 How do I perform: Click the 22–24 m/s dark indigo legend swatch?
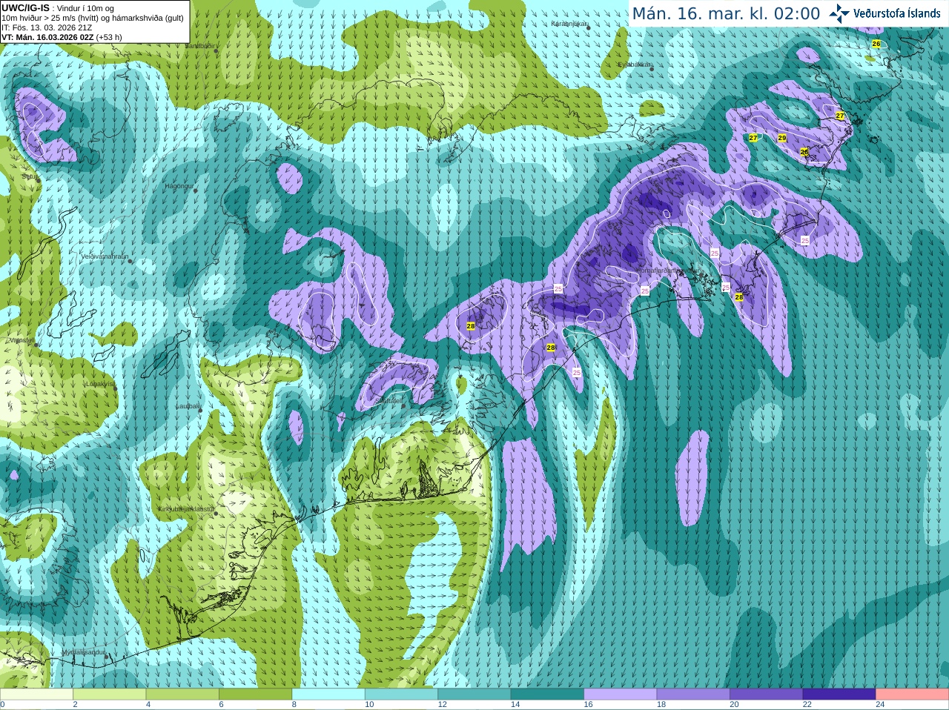tap(839, 694)
